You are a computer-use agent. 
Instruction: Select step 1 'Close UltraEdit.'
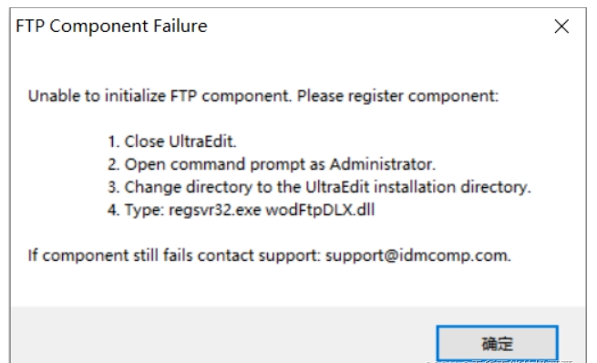point(171,141)
